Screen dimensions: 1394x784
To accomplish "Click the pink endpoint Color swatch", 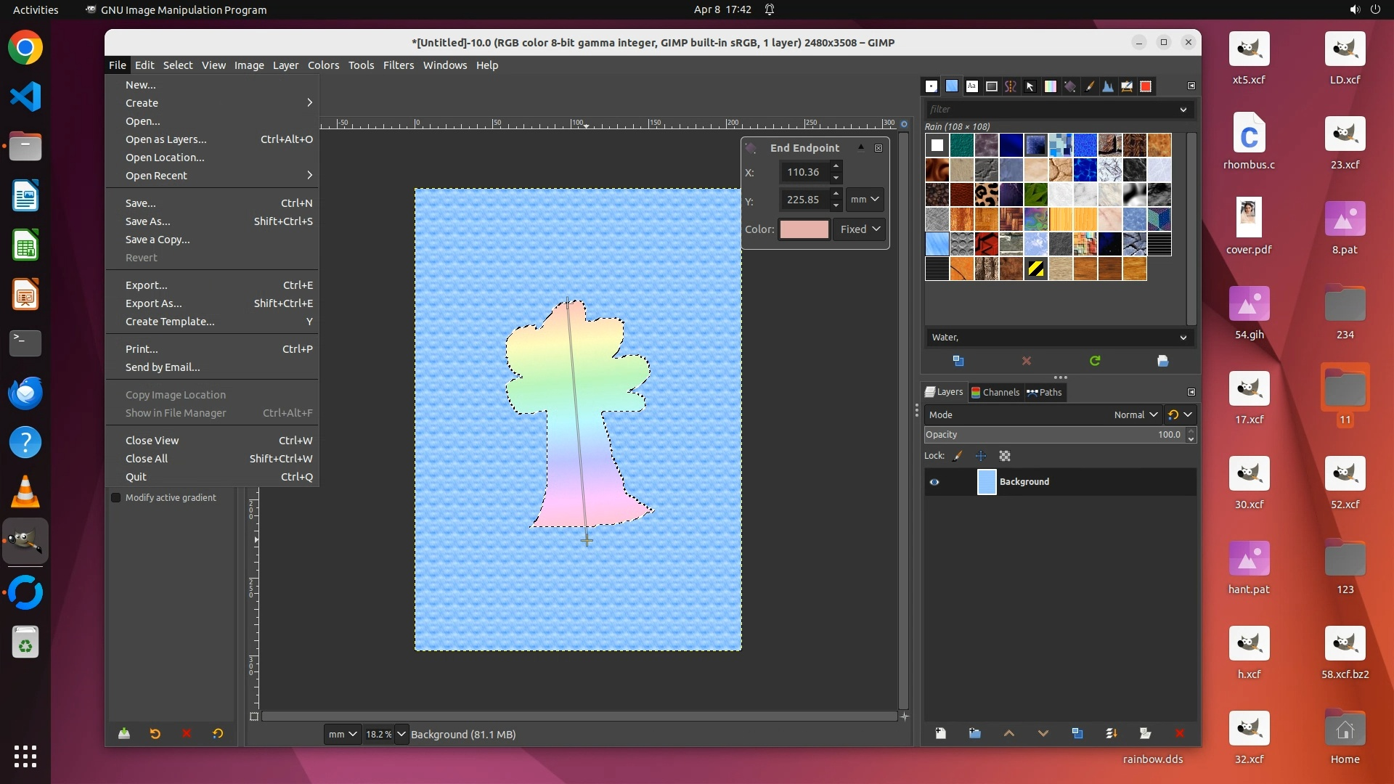I will click(804, 229).
